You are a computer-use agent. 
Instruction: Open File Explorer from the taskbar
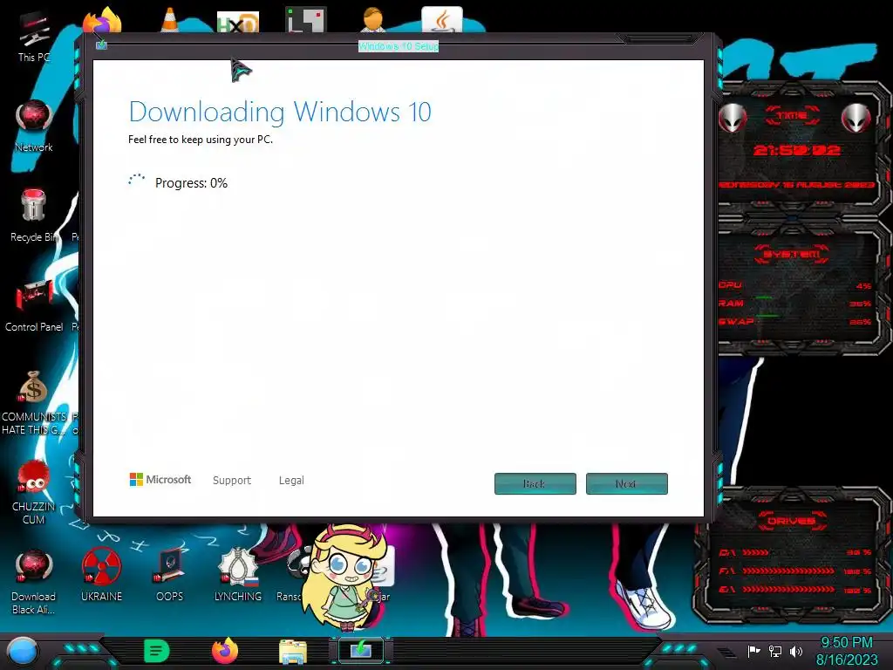(293, 652)
